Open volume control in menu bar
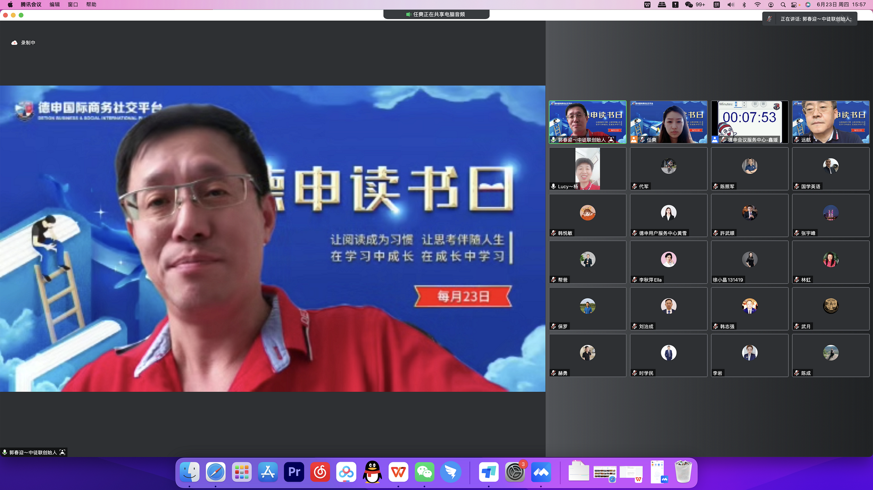873x490 pixels. point(731,4)
